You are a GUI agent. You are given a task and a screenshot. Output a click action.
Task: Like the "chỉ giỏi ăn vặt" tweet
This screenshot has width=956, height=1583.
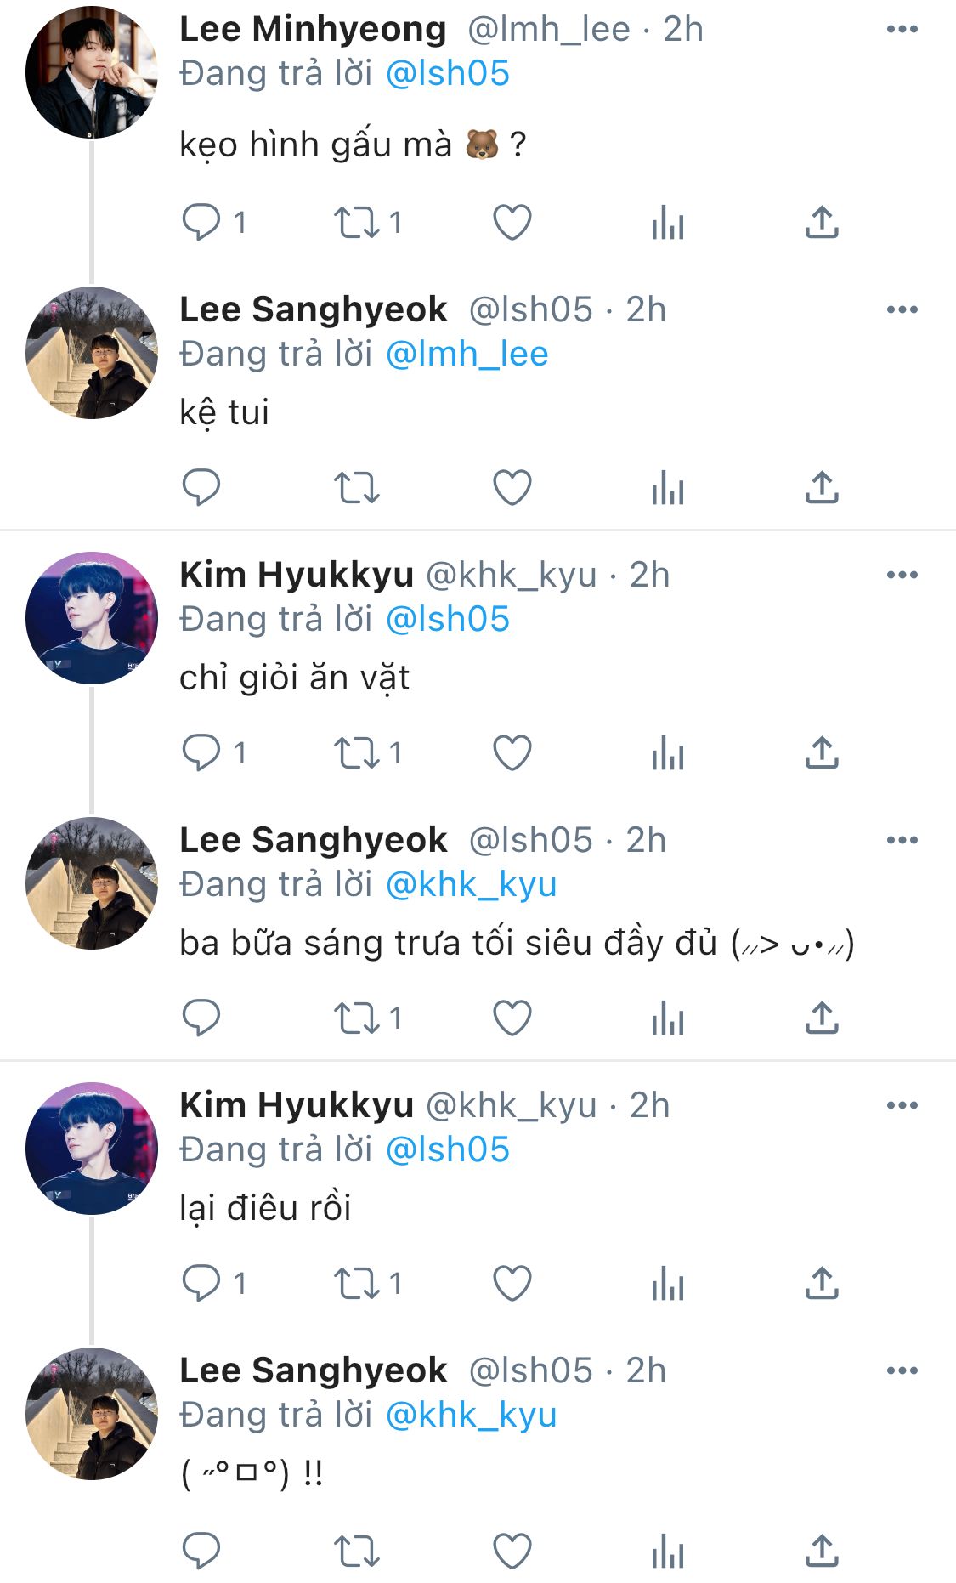(x=512, y=753)
